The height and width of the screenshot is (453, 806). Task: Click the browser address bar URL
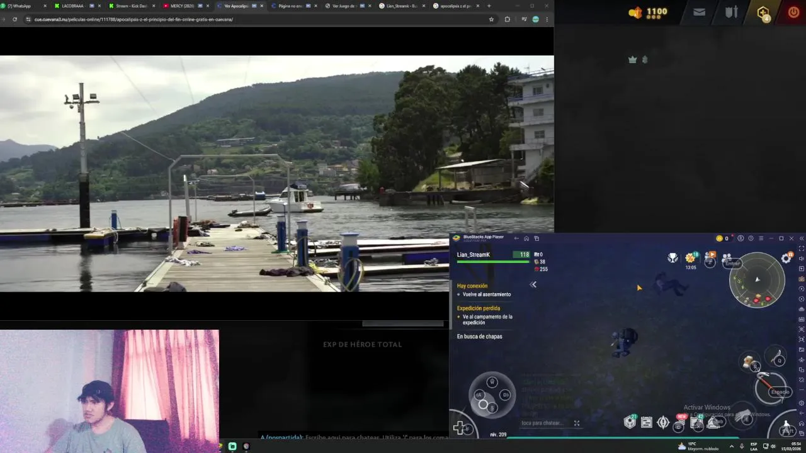pyautogui.click(x=133, y=20)
